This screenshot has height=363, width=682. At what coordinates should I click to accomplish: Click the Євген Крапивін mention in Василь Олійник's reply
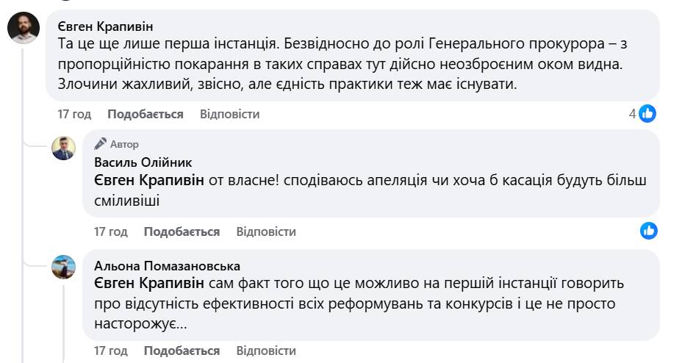coord(149,181)
